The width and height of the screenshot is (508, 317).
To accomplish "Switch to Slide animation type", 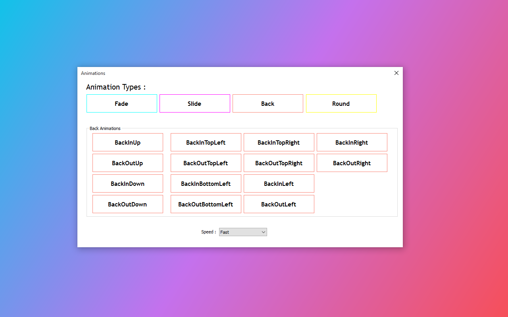I will (x=195, y=103).
